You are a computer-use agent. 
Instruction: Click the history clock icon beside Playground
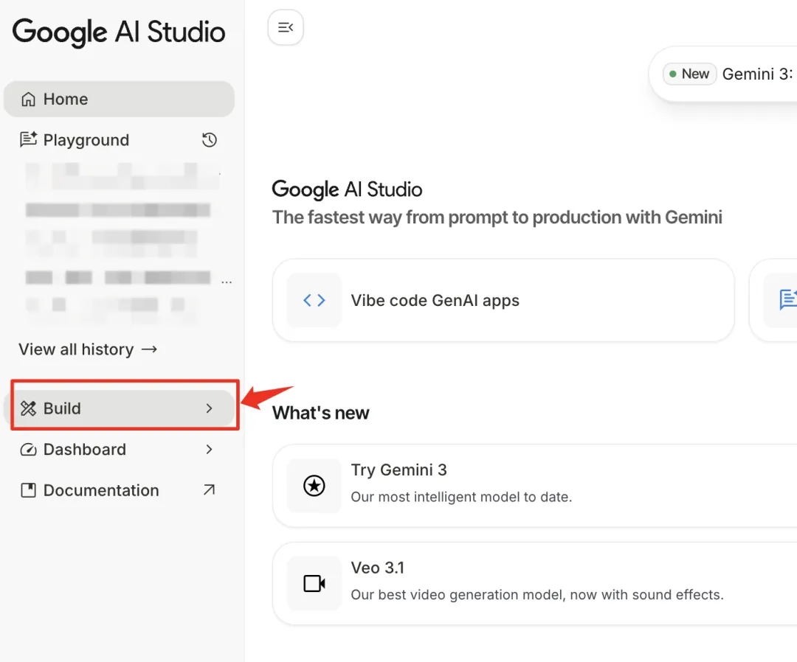pos(210,140)
